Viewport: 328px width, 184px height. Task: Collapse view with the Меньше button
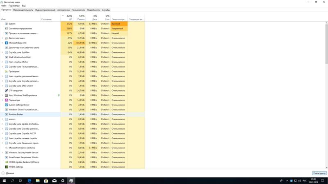[8, 173]
